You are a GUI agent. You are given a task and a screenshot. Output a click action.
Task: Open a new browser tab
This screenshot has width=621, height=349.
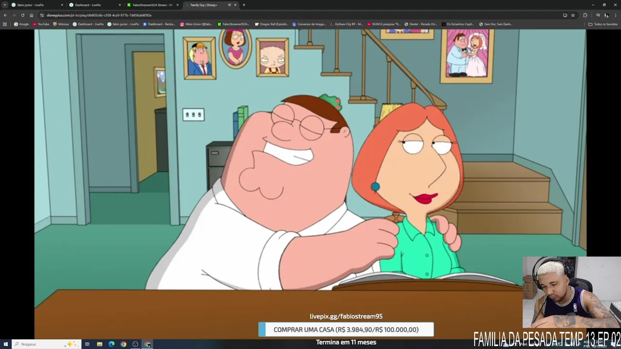(x=244, y=5)
